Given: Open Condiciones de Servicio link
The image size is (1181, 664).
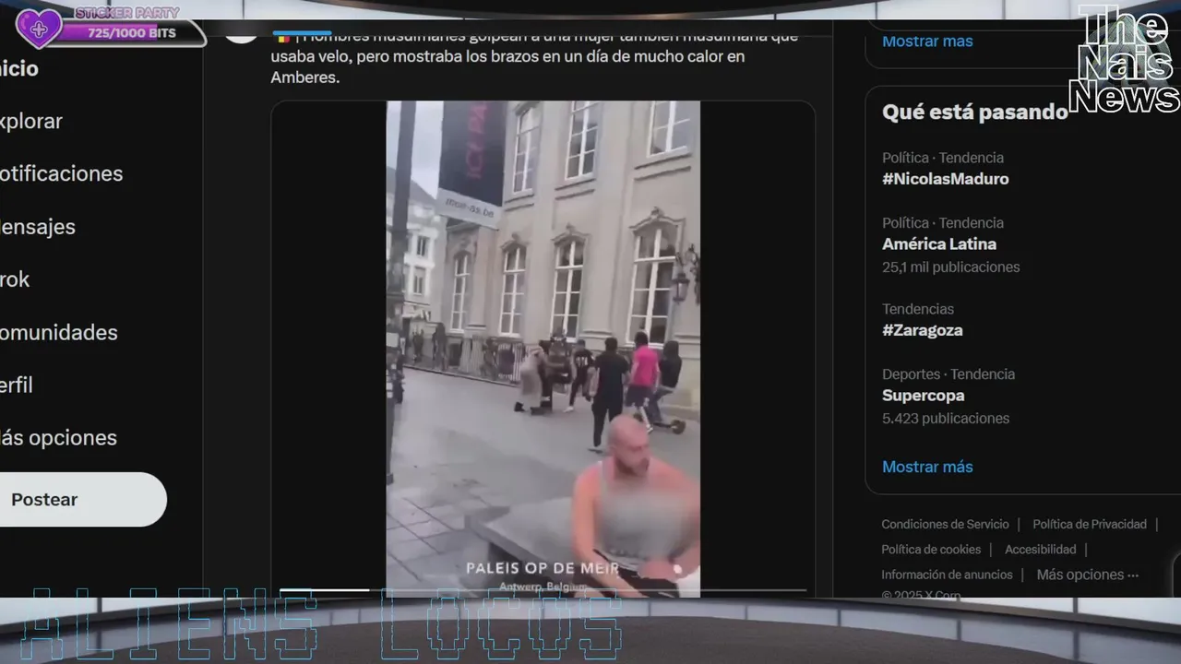Looking at the screenshot, I should pos(945,524).
